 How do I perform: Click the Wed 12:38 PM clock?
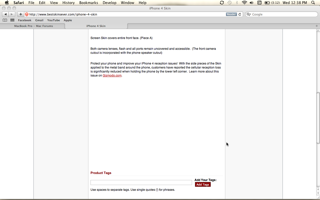(x=295, y=2)
